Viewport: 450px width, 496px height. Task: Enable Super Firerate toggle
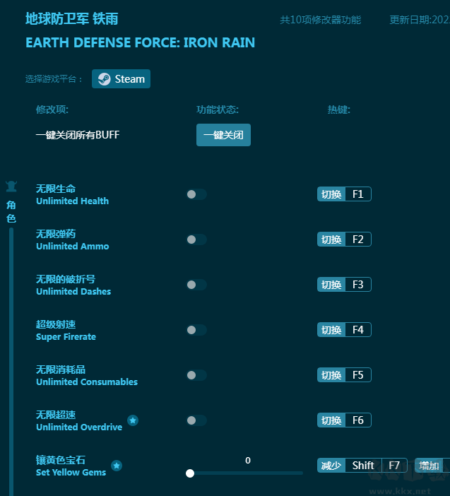coord(196,330)
